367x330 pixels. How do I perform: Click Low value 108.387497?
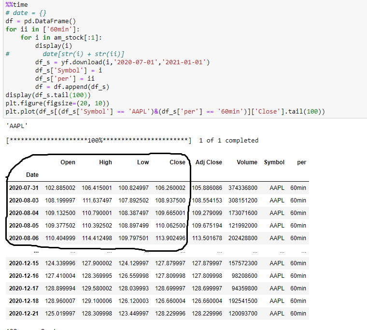point(133,213)
